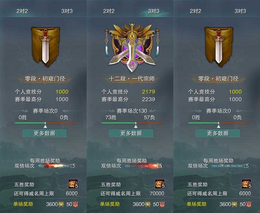Open the 五胜奖励 treasure chest in left panel
The width and height of the screenshot is (260, 213).
click(73, 184)
